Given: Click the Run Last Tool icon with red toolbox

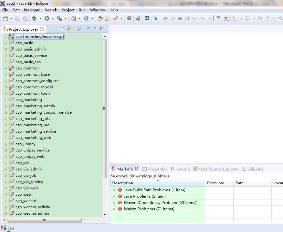Looking at the screenshot, I should tap(59, 18).
